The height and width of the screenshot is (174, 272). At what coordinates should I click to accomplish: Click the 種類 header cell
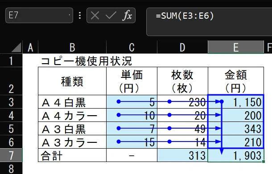[x=72, y=81]
